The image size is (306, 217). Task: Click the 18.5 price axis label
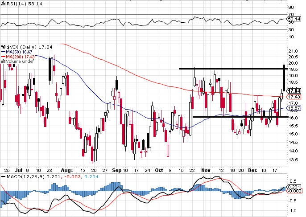[293, 82]
